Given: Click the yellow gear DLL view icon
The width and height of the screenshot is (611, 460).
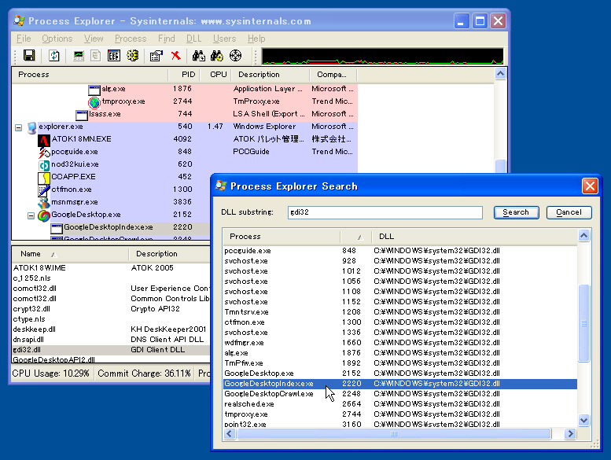Looking at the screenshot, I should 132,56.
